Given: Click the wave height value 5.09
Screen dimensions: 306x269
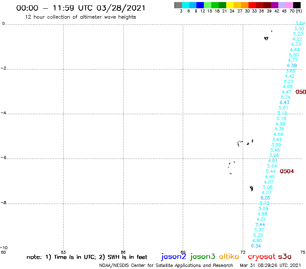Looking at the screenshot, I should click(263, 209).
